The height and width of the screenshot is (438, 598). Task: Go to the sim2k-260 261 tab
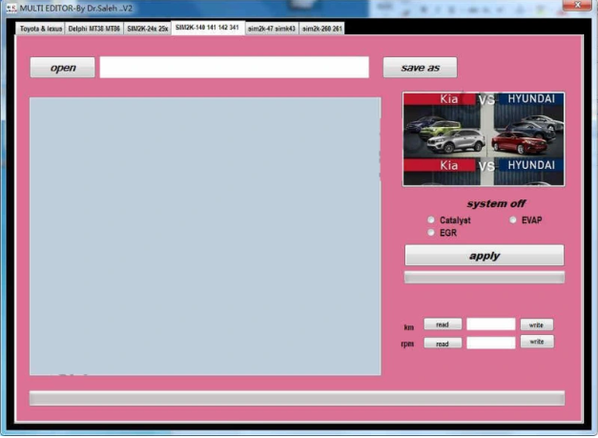click(321, 29)
